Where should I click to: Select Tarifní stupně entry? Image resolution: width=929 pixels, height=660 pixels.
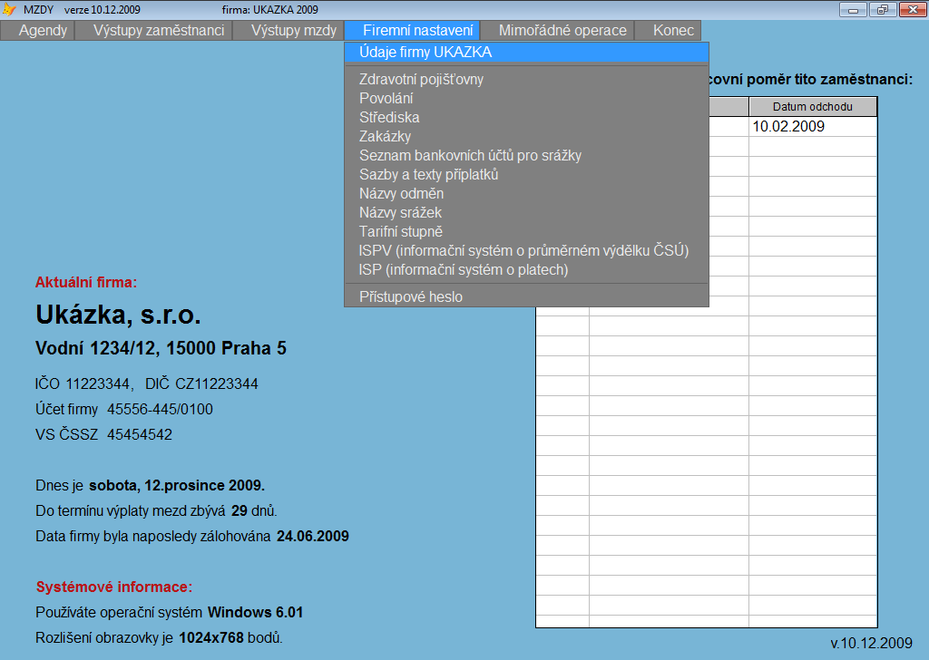(x=526, y=231)
